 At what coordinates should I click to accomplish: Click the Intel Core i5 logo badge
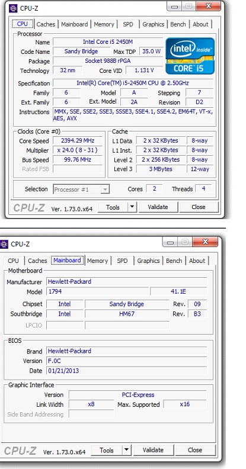pos(190,56)
